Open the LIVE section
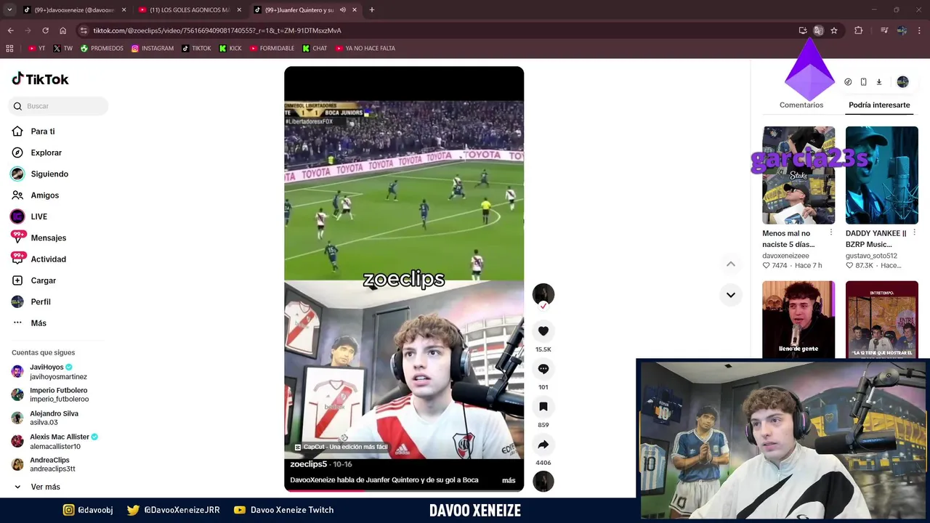930x523 pixels. (x=39, y=216)
